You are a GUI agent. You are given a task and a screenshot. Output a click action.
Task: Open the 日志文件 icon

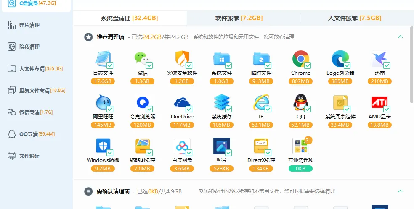[x=103, y=59]
